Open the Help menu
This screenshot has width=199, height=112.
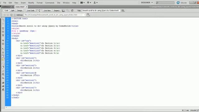(74, 3)
